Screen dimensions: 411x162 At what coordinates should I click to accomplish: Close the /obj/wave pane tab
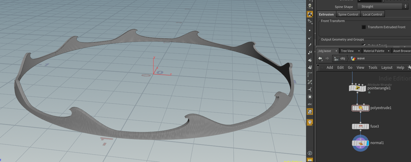click(x=336, y=51)
